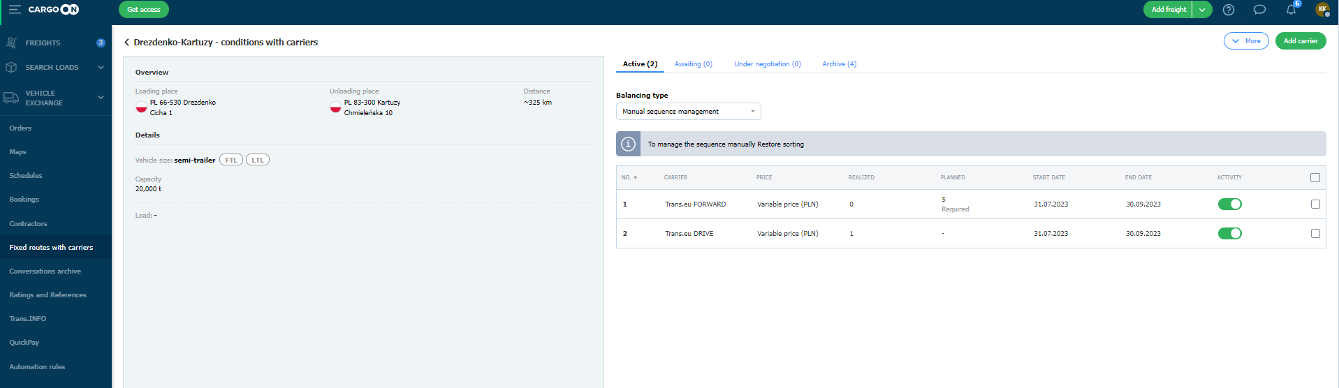
Task: Open the user avatar profile
Action: 1322,9
